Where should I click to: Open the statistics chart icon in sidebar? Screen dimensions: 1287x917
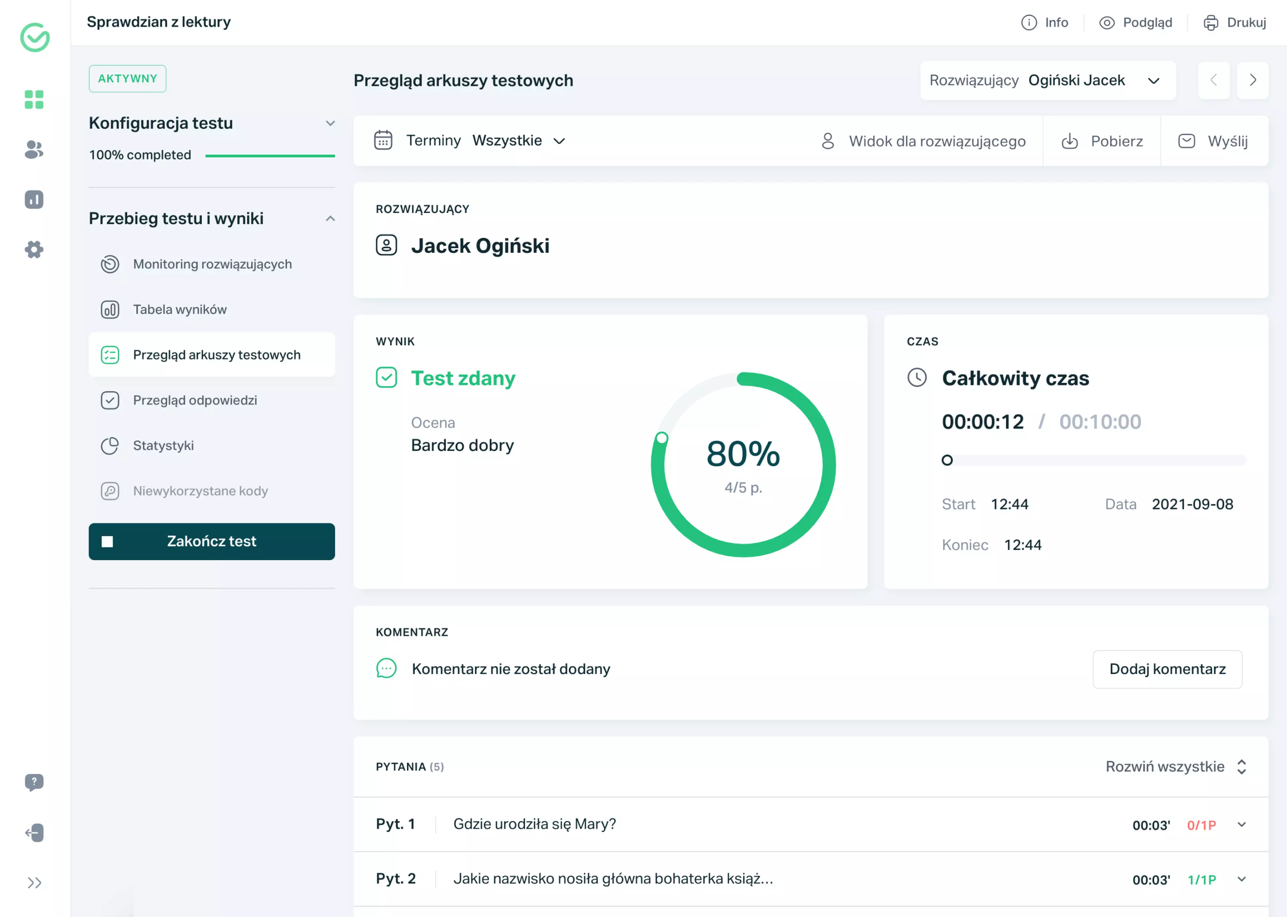[34, 199]
